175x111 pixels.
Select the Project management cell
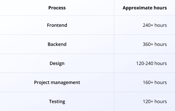[x=57, y=82]
